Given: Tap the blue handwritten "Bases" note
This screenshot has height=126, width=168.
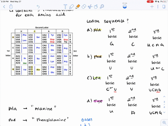Looking at the screenshot, I should [87, 120].
